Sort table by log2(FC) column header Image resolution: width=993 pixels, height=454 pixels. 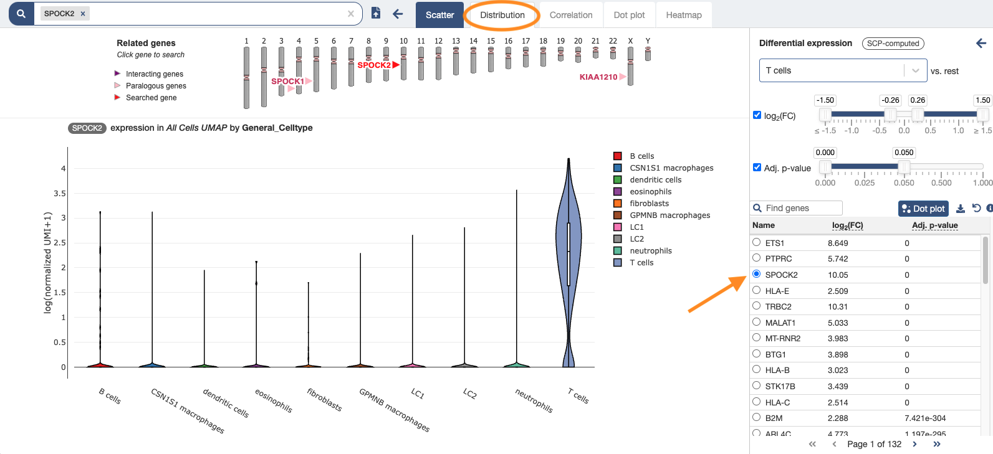[848, 225]
